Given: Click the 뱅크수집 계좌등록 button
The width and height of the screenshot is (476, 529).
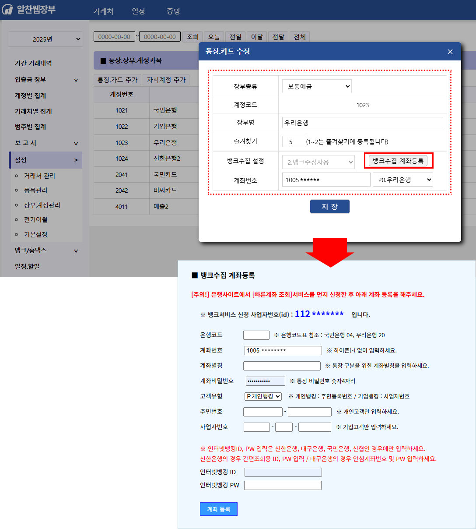Looking at the screenshot, I should click(398, 161).
